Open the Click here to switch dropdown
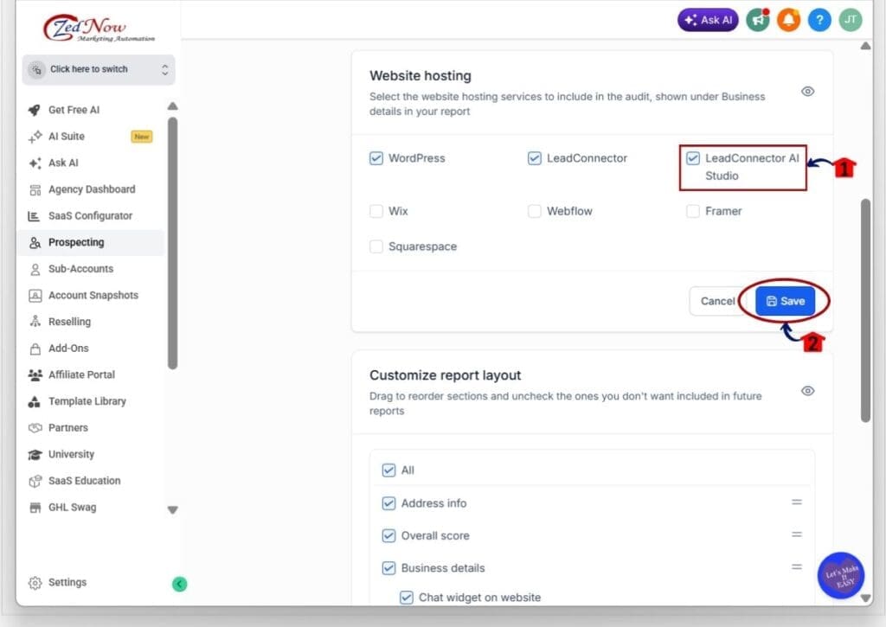The height and width of the screenshot is (627, 886). [99, 69]
